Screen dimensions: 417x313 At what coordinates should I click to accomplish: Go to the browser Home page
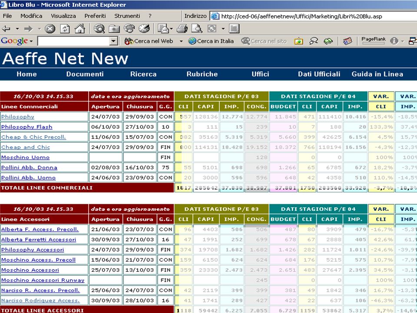80,29
